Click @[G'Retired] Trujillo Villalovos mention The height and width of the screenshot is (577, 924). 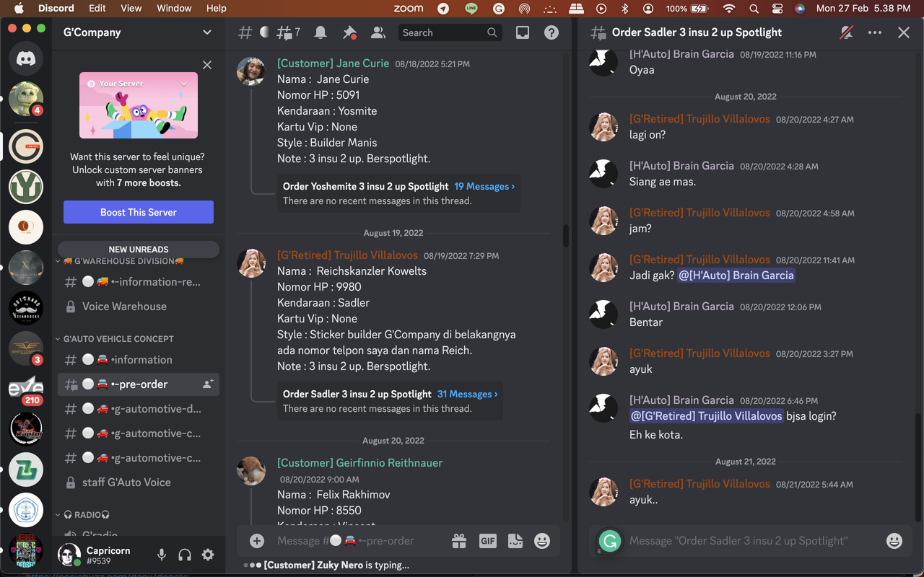point(706,415)
